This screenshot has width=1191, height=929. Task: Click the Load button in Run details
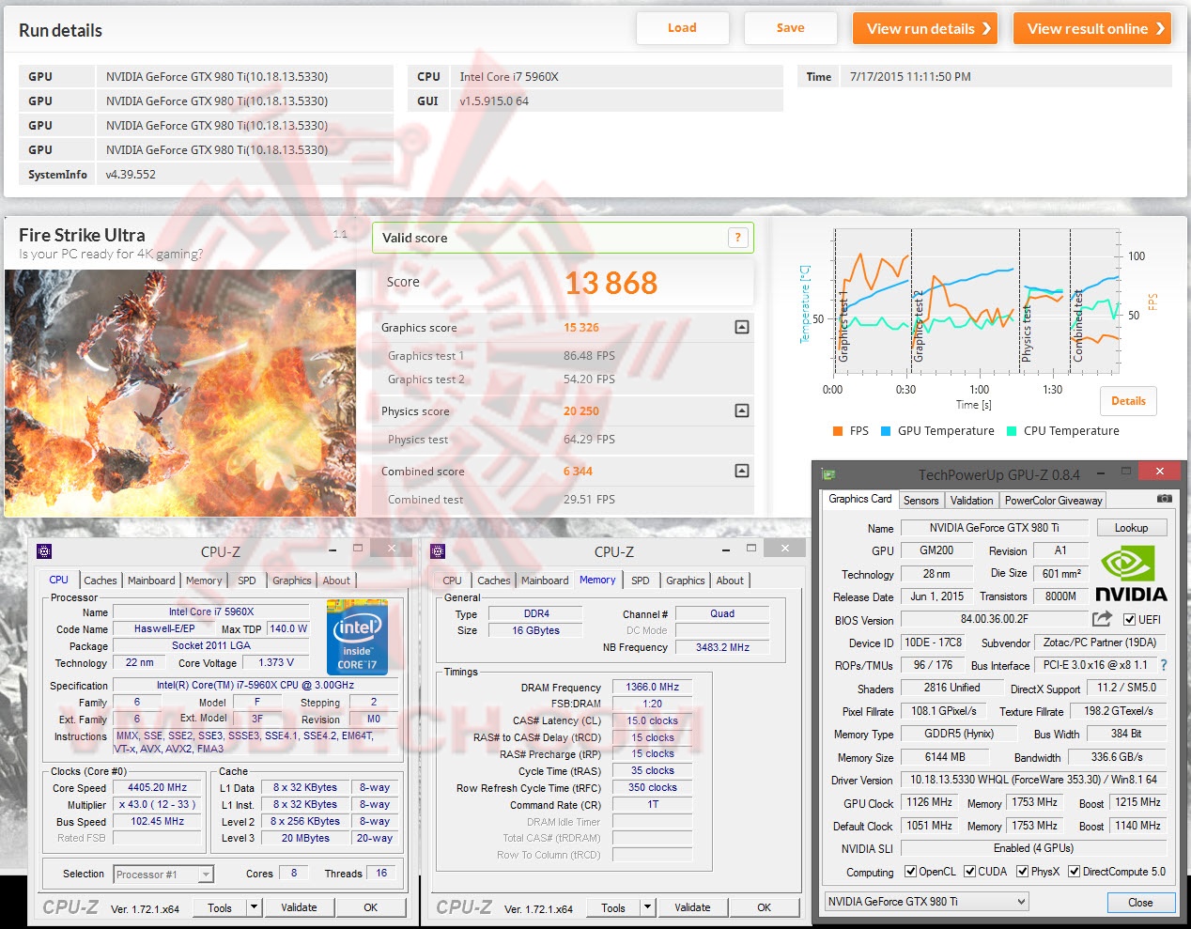(x=682, y=28)
